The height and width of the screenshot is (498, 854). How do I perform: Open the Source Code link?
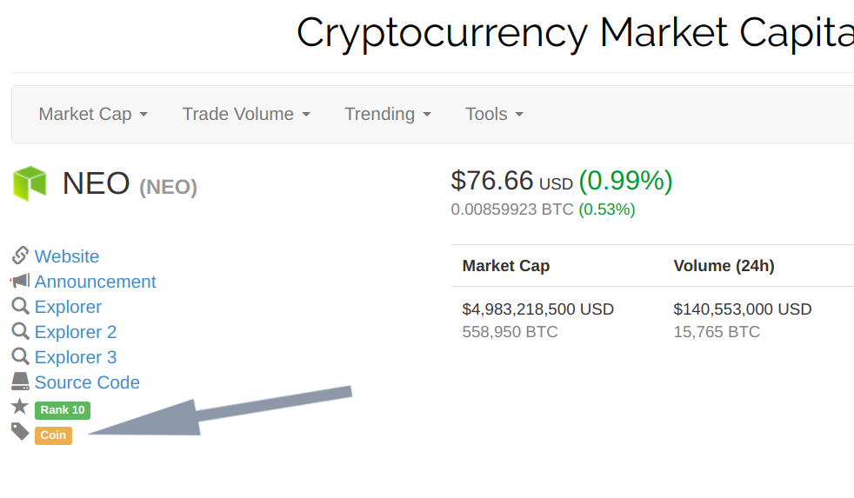point(87,382)
